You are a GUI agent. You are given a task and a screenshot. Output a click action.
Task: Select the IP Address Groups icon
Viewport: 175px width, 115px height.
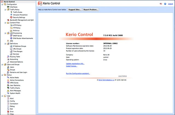point(11,46)
